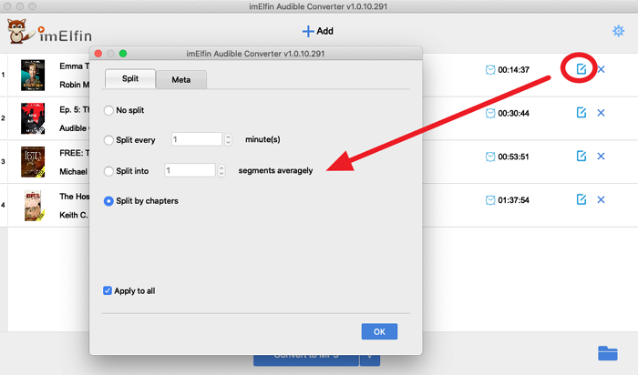Image resolution: width=638 pixels, height=375 pixels.
Task: Open edit options for the 00:53:51 audiobook
Action: click(581, 156)
